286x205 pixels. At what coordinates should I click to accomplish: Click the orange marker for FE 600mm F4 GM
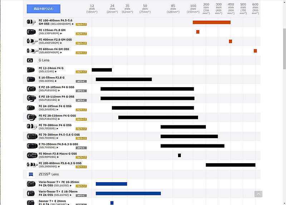[x=255, y=51]
